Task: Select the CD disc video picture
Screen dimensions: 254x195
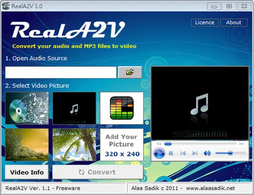Action: click(x=27, y=108)
